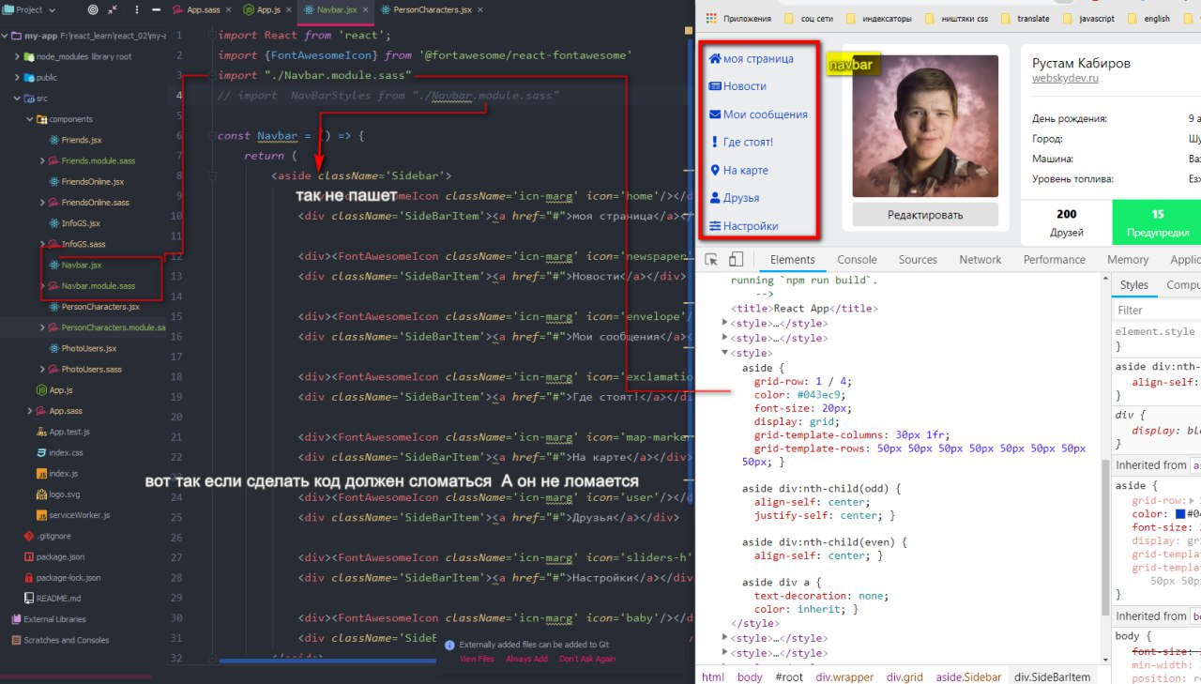Click View Files in the Git notification

[x=477, y=659]
